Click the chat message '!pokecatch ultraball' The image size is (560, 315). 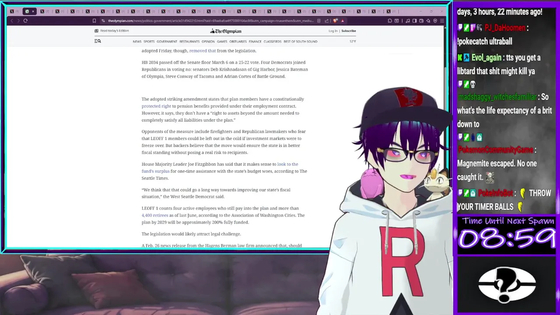click(484, 42)
